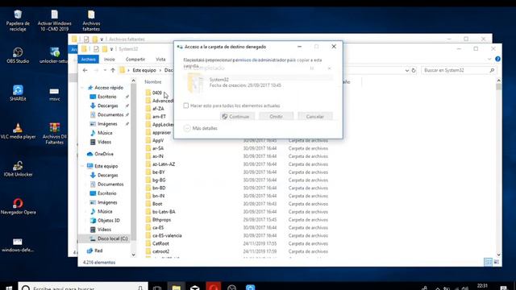Open Archivos faltantes desktop folder
Image resolution: width=516 pixels, height=290 pixels.
(x=91, y=20)
